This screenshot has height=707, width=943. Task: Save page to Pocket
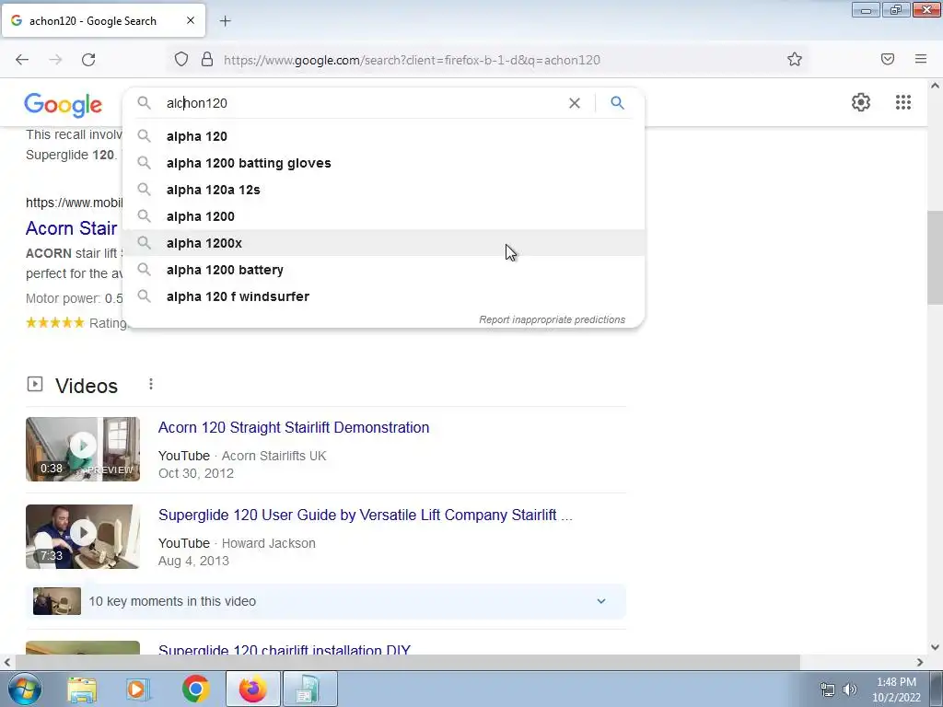(887, 60)
